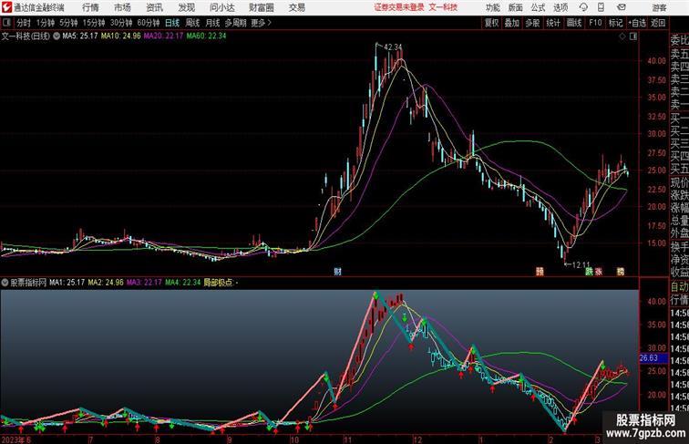Switch to 15分钟 period tab
The width and height of the screenshot is (689, 444).
94,23
